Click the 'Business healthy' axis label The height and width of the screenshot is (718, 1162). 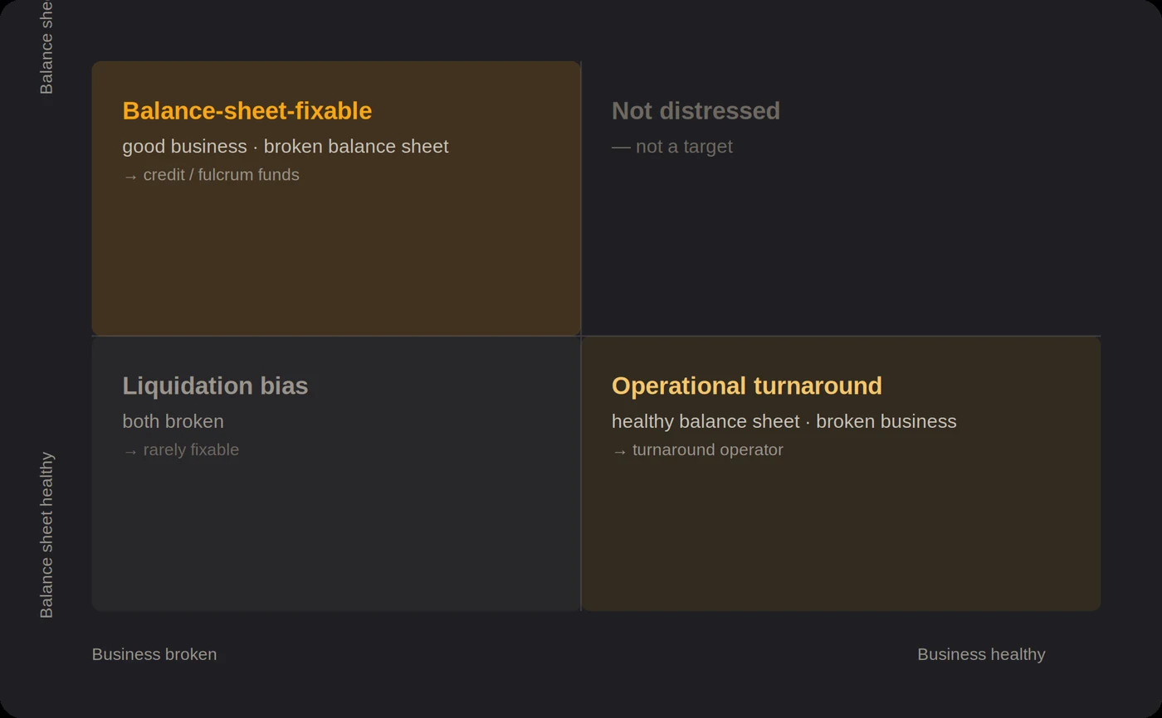click(981, 654)
